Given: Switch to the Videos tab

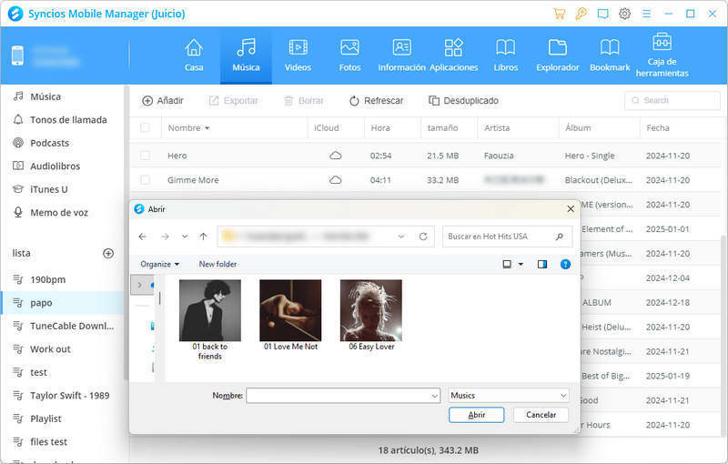Looking at the screenshot, I should pos(298,54).
